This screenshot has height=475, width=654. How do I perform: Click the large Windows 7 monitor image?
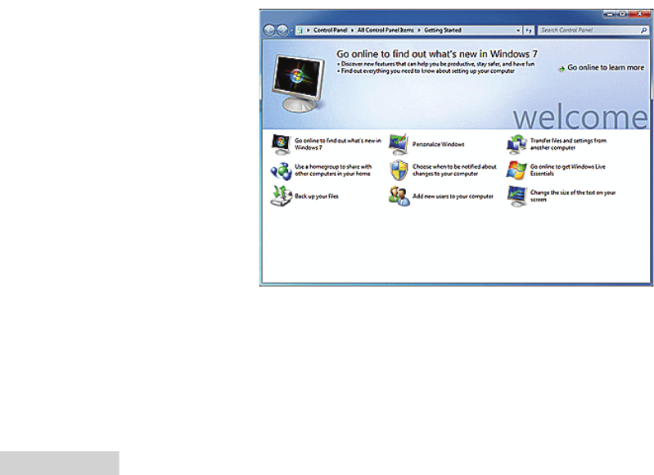point(298,83)
